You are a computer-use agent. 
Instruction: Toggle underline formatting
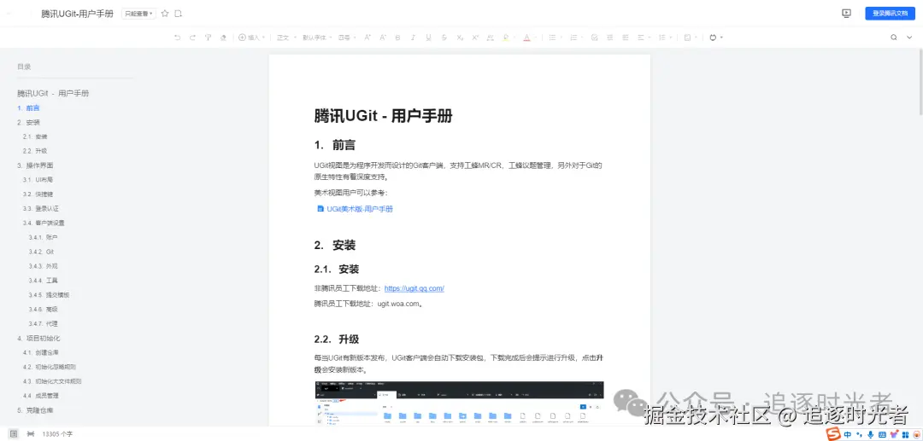(x=428, y=38)
